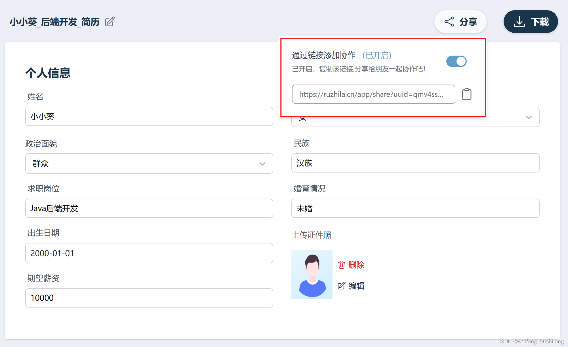
Task: Click the download arrow icon
Action: (x=519, y=22)
